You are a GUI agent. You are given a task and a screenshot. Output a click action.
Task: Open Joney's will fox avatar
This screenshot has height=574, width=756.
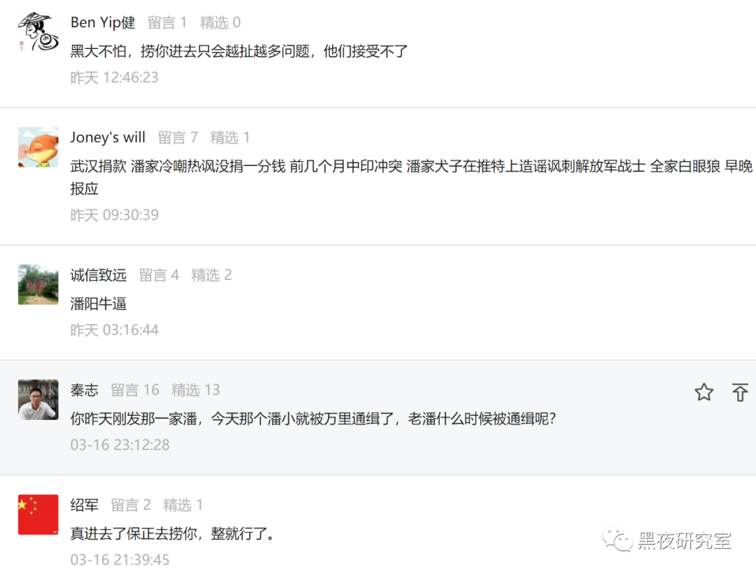pos(38,147)
